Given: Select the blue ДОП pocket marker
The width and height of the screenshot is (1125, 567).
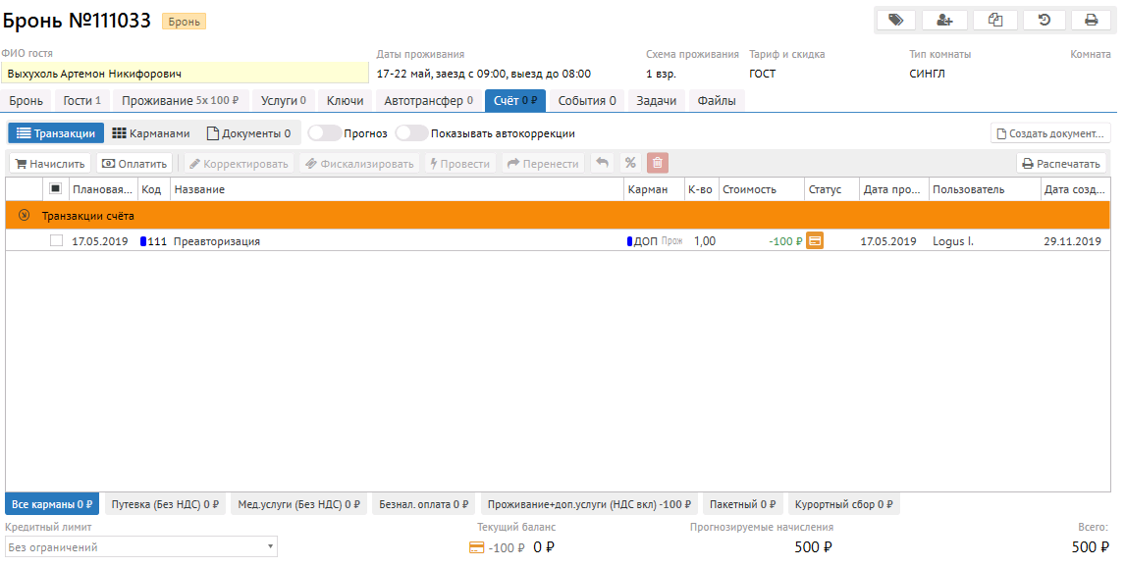Looking at the screenshot, I should 630,241.
